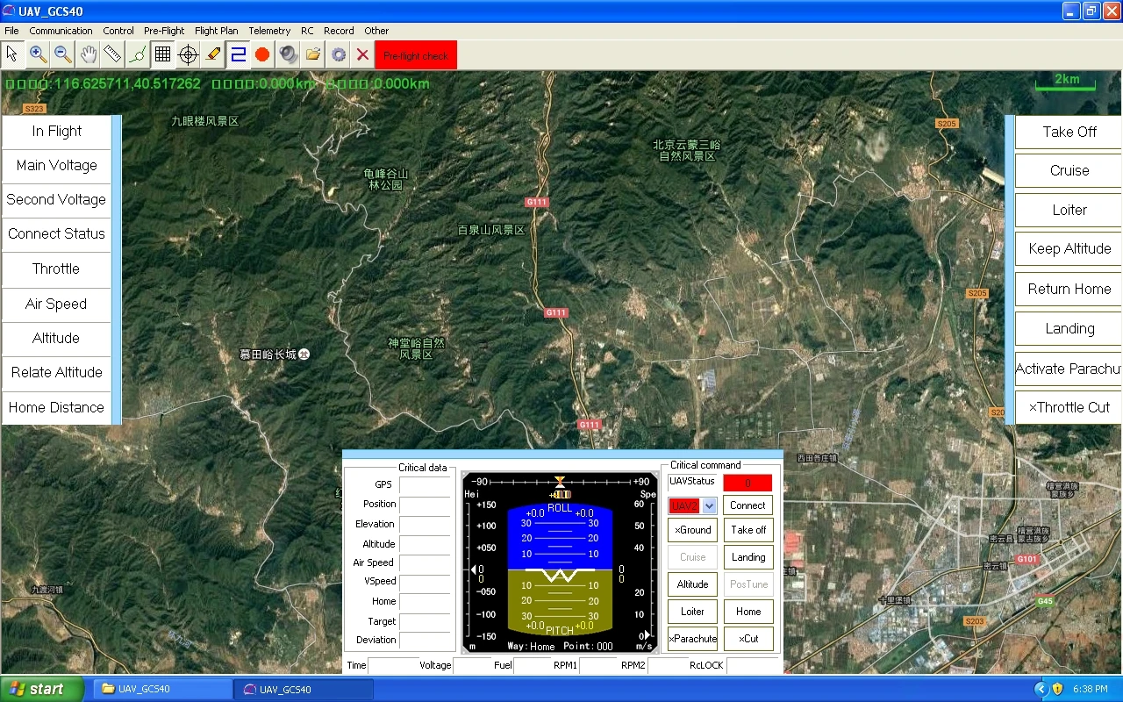The height and width of the screenshot is (702, 1123).
Task: Click the speaker sound icon
Action: pos(288,54)
